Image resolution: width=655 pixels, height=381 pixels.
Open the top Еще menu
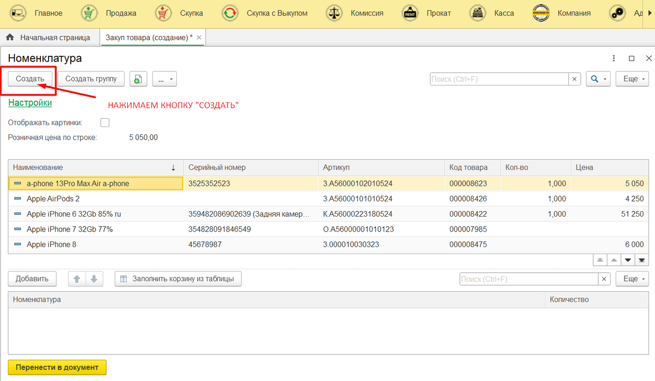632,79
